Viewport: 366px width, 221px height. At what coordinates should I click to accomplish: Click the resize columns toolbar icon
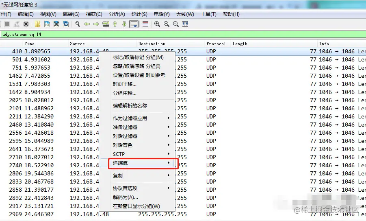[185, 24]
